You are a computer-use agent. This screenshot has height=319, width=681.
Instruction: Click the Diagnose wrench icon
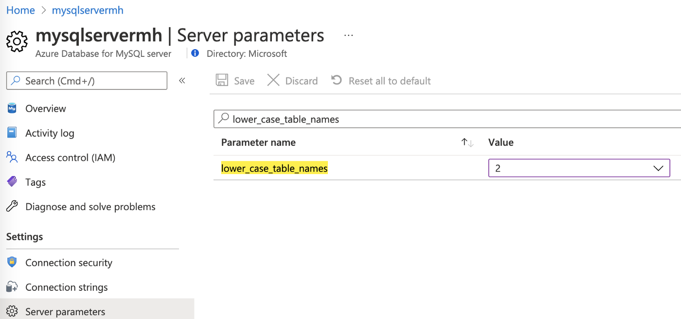[x=12, y=207]
